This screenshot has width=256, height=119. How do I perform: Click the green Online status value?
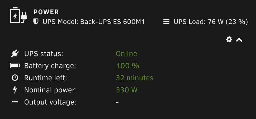(x=126, y=54)
